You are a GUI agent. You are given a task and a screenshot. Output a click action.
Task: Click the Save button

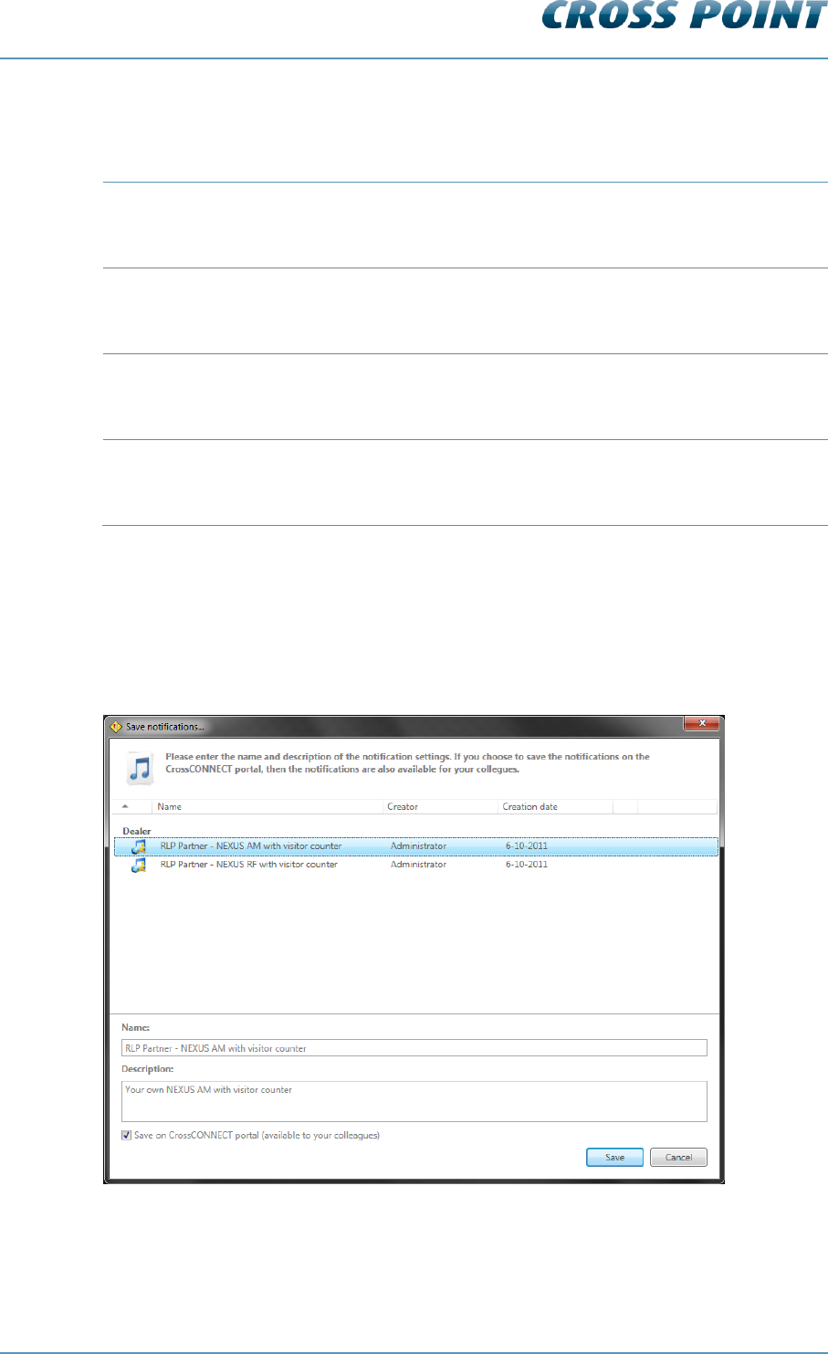pos(614,1158)
